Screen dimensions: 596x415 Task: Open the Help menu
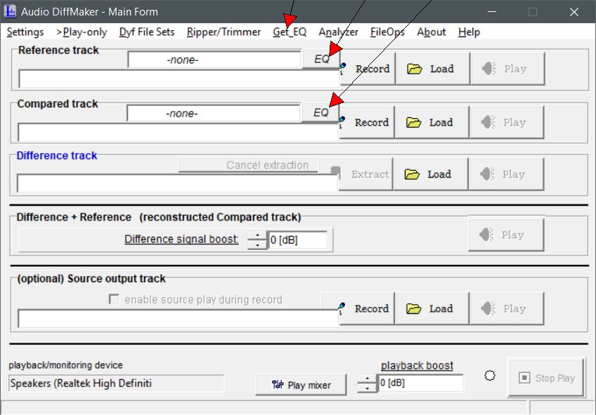pos(469,32)
